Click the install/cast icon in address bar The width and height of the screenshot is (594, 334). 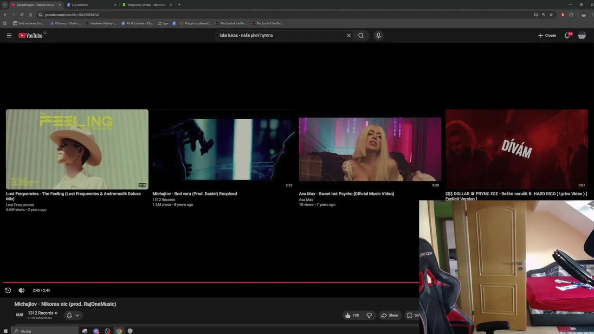coord(536,14)
